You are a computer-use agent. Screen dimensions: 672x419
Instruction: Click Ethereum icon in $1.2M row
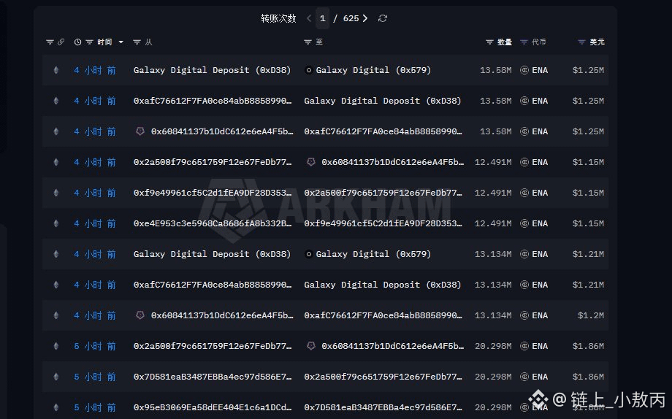[x=56, y=315]
